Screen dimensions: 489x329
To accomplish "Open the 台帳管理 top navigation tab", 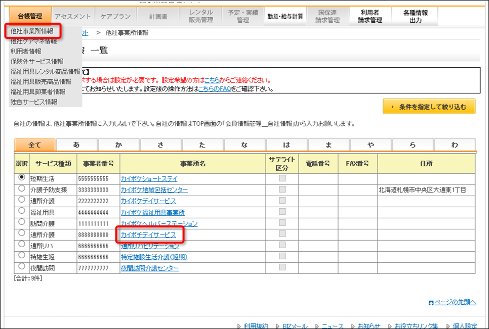I will point(30,16).
